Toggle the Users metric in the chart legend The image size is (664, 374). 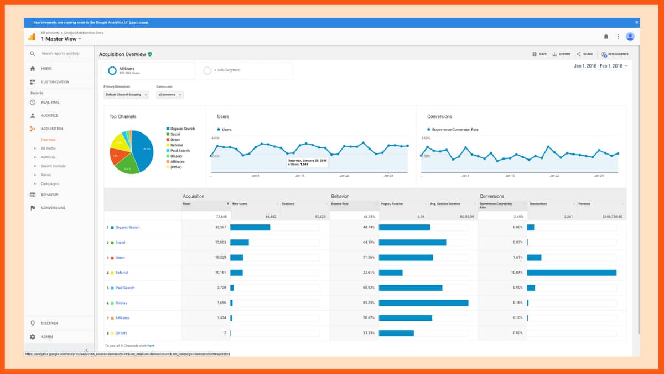click(x=218, y=129)
